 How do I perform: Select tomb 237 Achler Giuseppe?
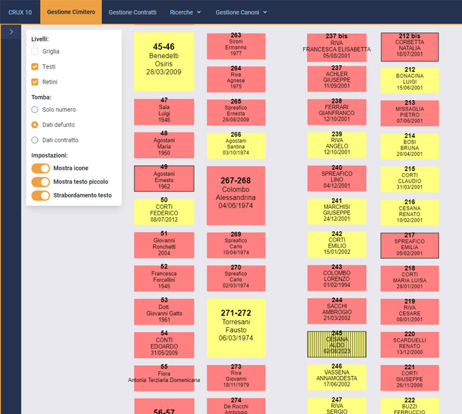point(337,79)
